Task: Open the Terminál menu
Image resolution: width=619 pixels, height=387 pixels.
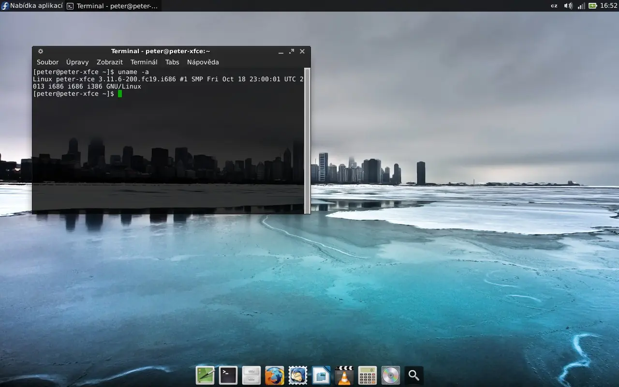Action: [144, 62]
